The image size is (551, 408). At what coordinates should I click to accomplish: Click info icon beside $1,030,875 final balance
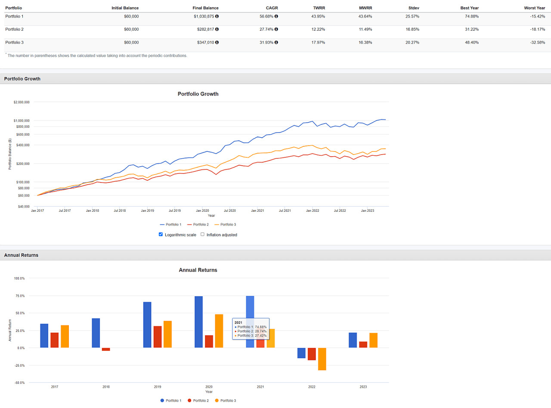[217, 16]
